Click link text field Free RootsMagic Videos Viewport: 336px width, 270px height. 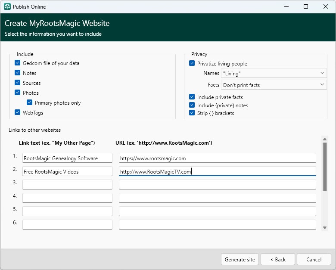(x=67, y=171)
